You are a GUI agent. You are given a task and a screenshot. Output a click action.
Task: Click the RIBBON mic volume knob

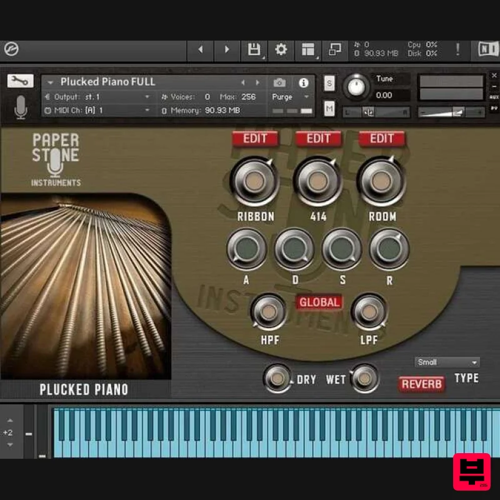click(254, 181)
